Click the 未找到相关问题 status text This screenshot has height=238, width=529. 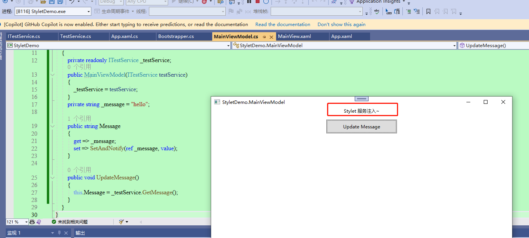point(73,222)
